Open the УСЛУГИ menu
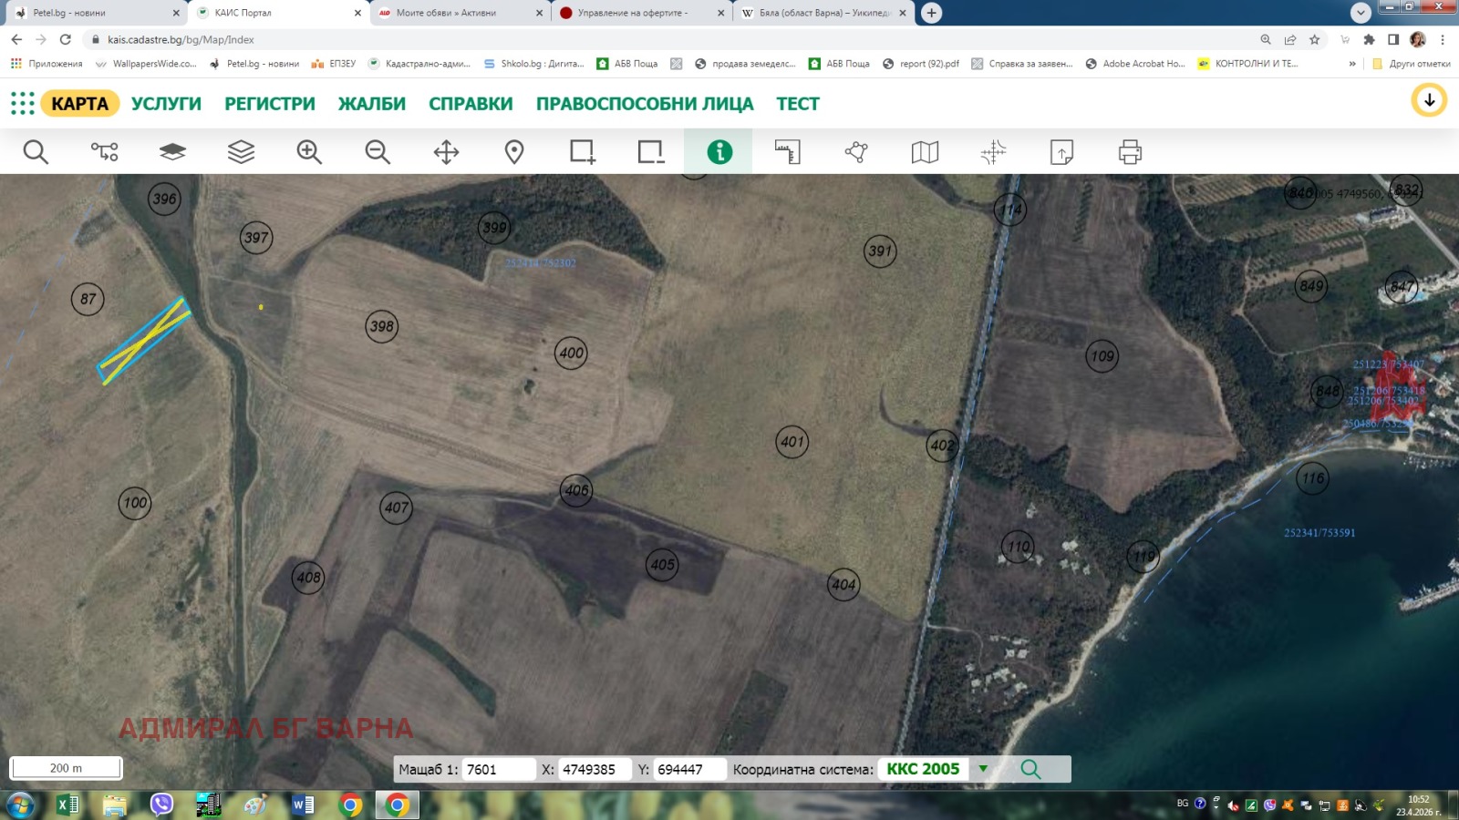Screen dimensions: 1459x820 166,104
